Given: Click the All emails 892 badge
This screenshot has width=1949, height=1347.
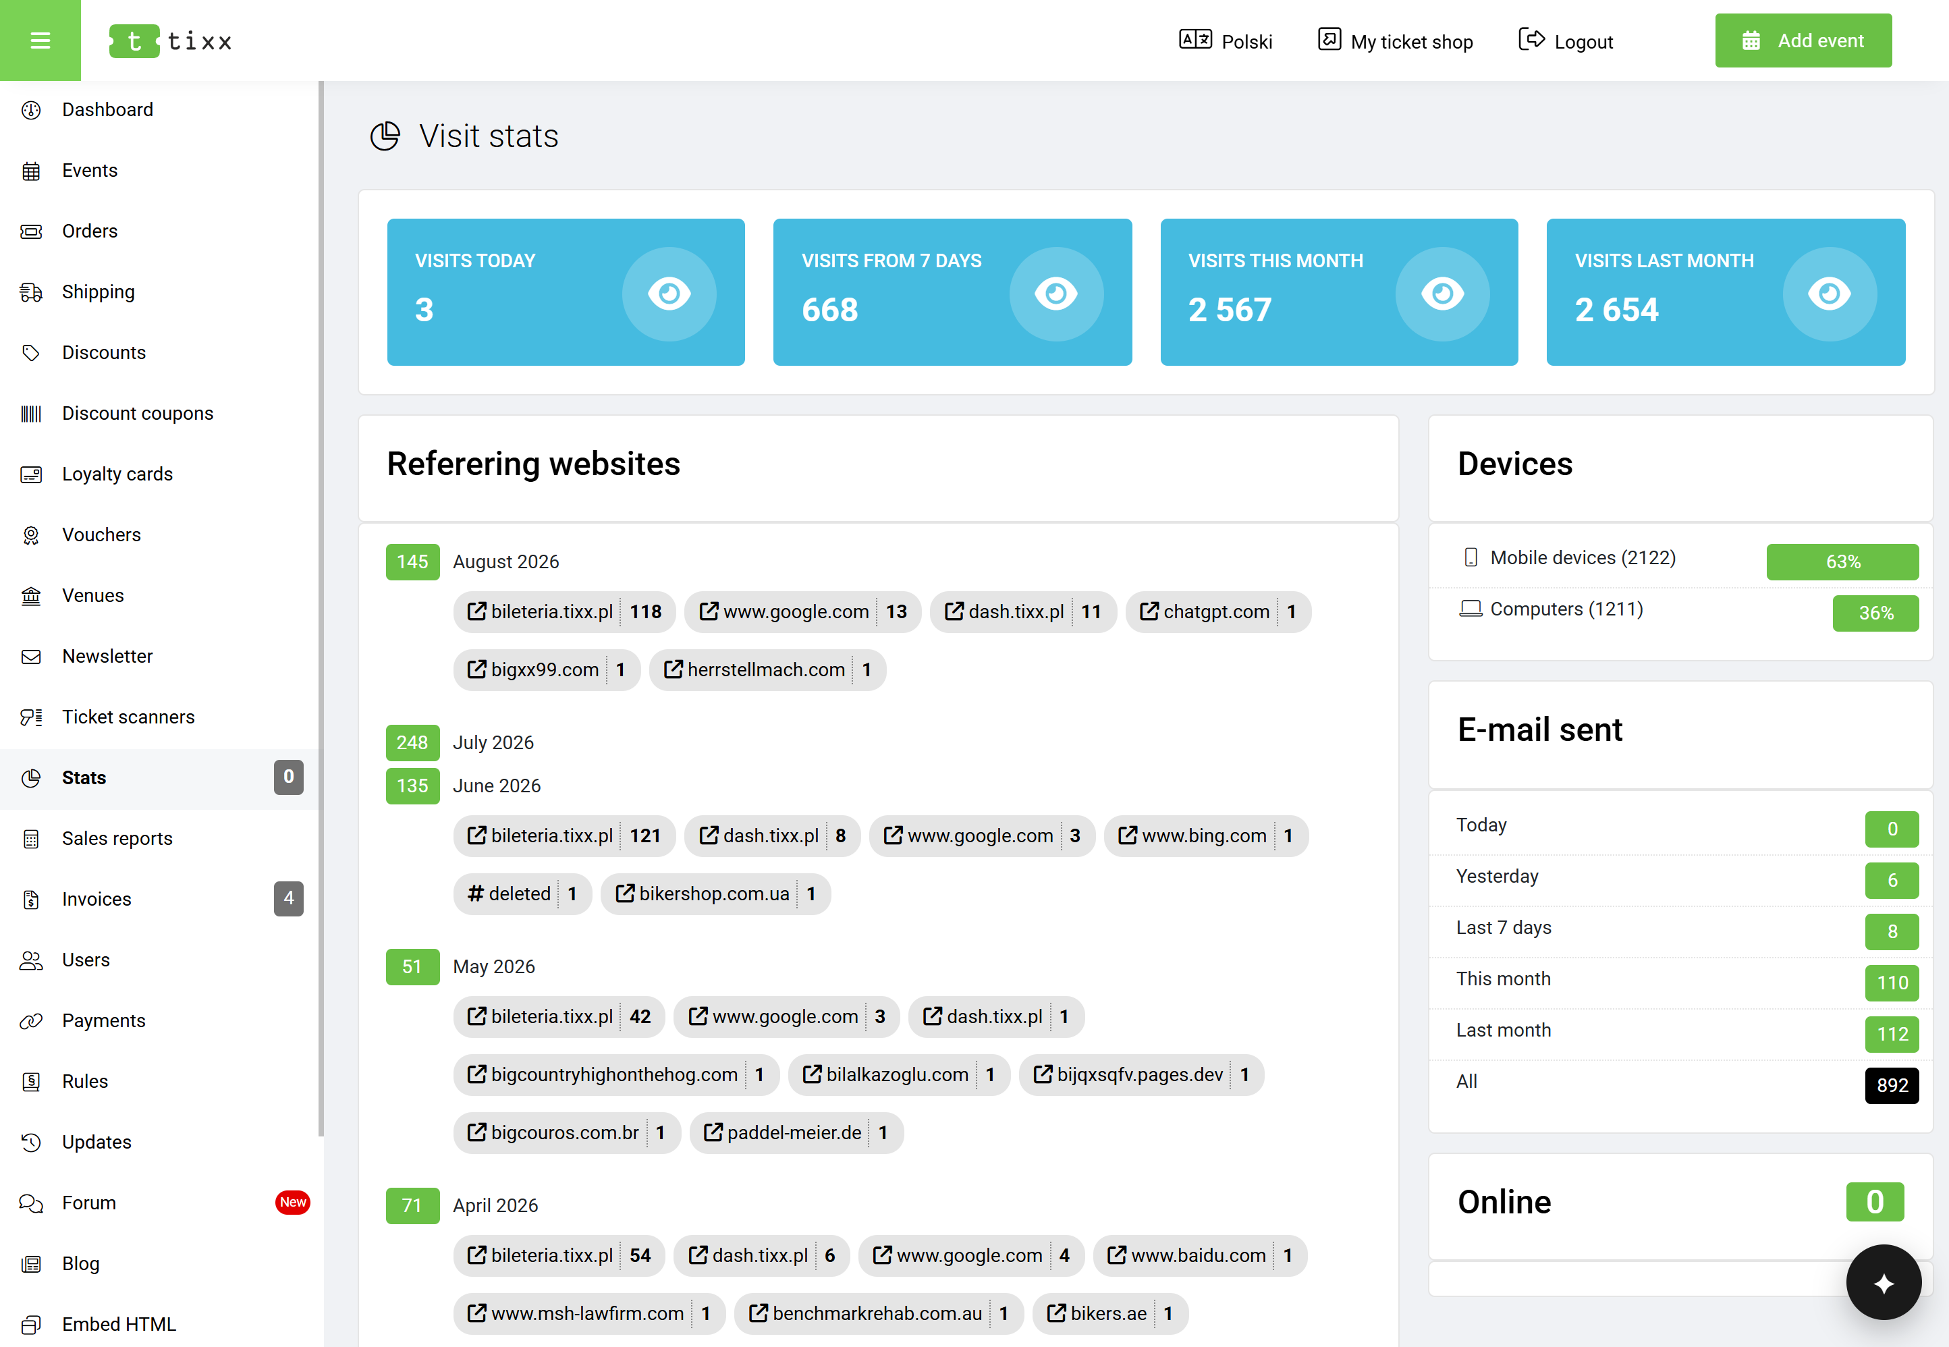Looking at the screenshot, I should (x=1892, y=1085).
